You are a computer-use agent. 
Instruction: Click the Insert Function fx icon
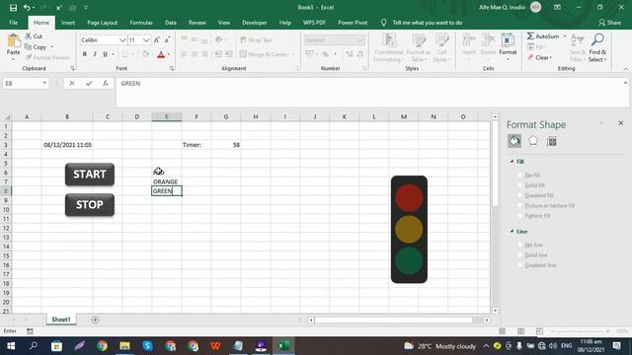[106, 83]
